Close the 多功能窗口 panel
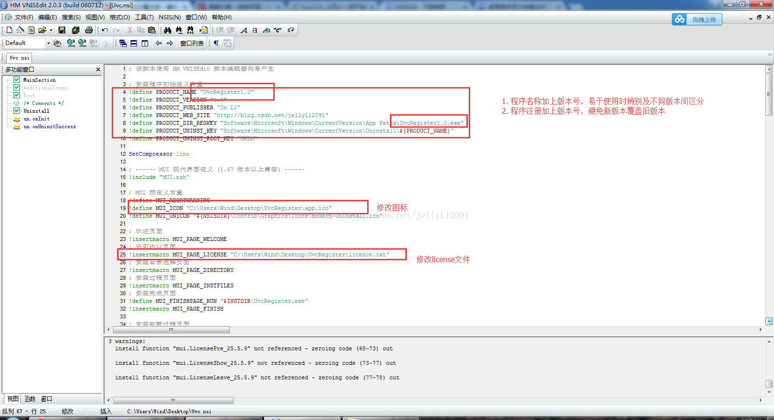Image resolution: width=774 pixels, height=420 pixels. (98, 70)
